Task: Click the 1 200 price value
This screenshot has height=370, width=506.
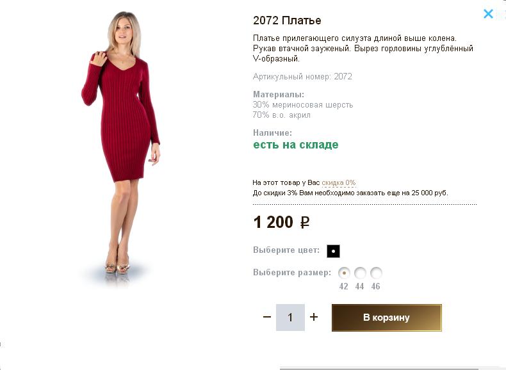Action: pos(273,222)
